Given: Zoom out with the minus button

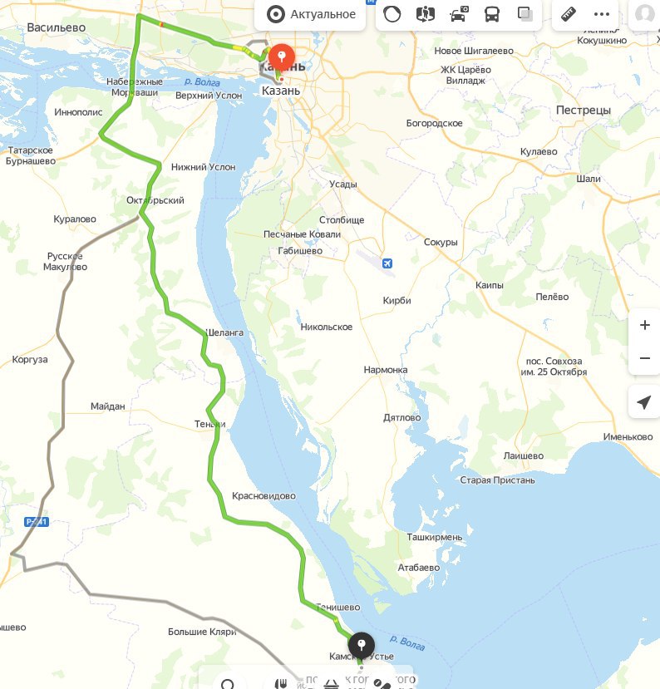Looking at the screenshot, I should [644, 358].
